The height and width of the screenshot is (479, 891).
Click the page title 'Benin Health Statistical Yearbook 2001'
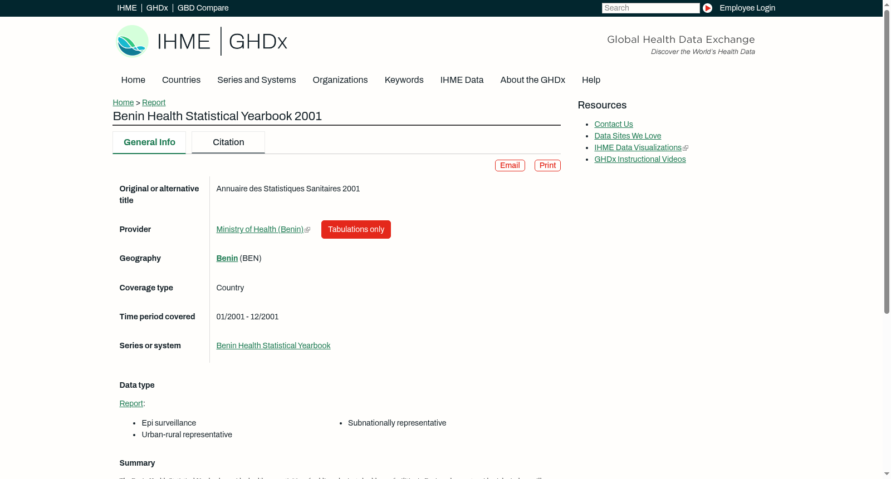point(217,116)
